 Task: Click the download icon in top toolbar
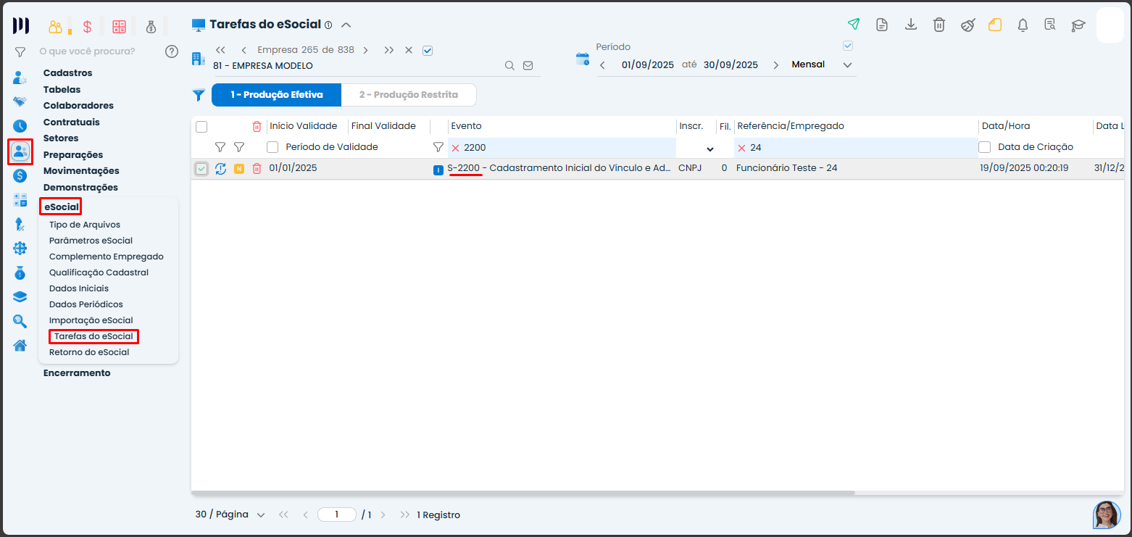[911, 25]
